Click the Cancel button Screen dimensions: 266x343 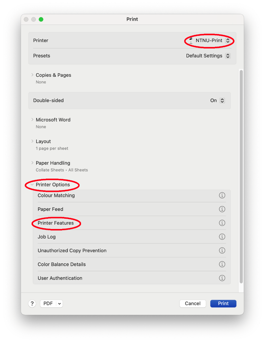pos(193,303)
